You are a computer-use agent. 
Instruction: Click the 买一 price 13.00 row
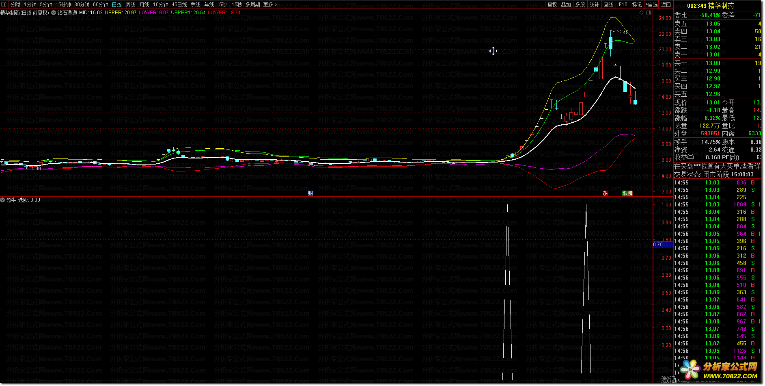718,63
